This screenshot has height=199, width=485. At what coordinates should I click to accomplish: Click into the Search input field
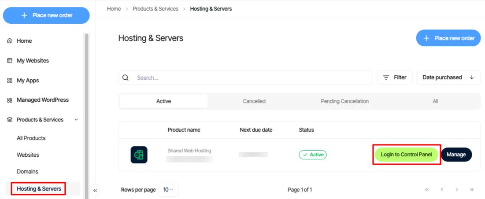pos(252,77)
